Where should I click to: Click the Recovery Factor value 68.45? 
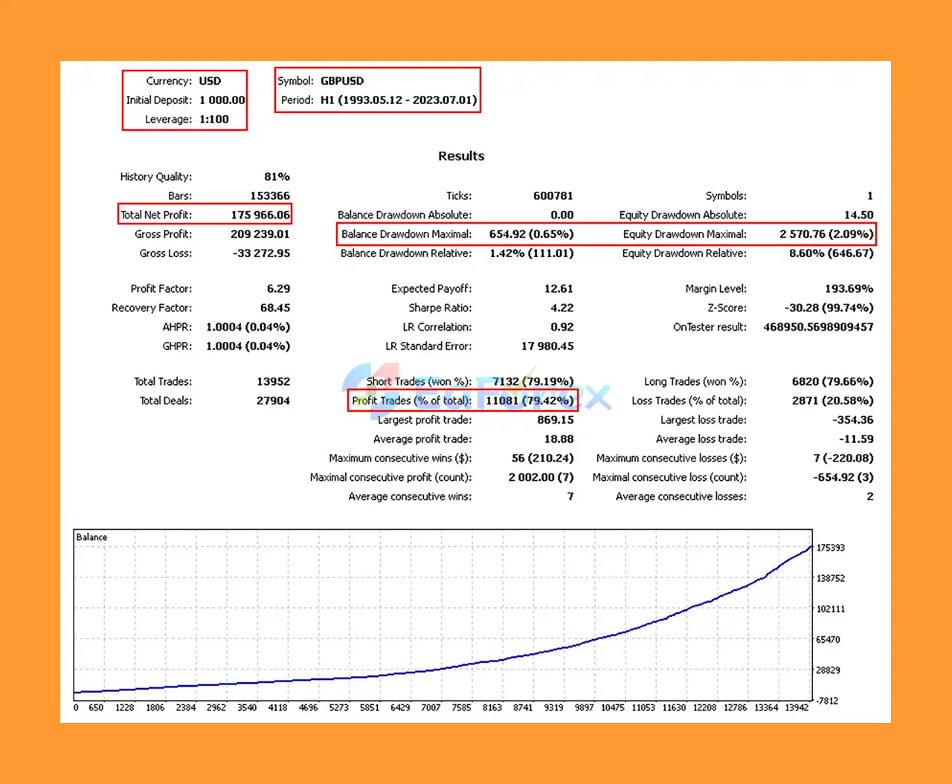pyautogui.click(x=275, y=308)
